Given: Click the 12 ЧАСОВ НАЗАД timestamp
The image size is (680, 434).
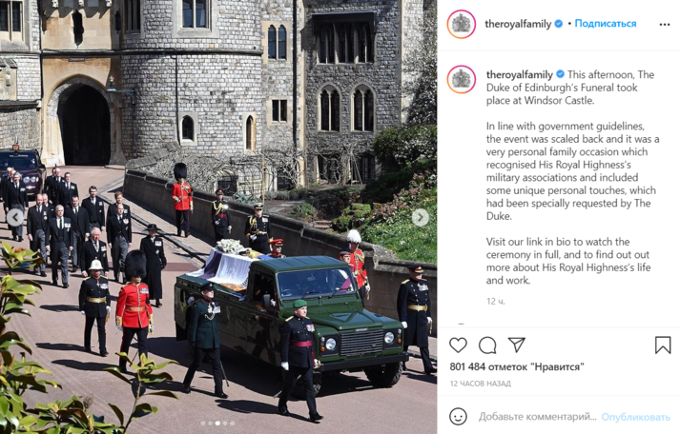Looking at the screenshot, I should tap(480, 384).
